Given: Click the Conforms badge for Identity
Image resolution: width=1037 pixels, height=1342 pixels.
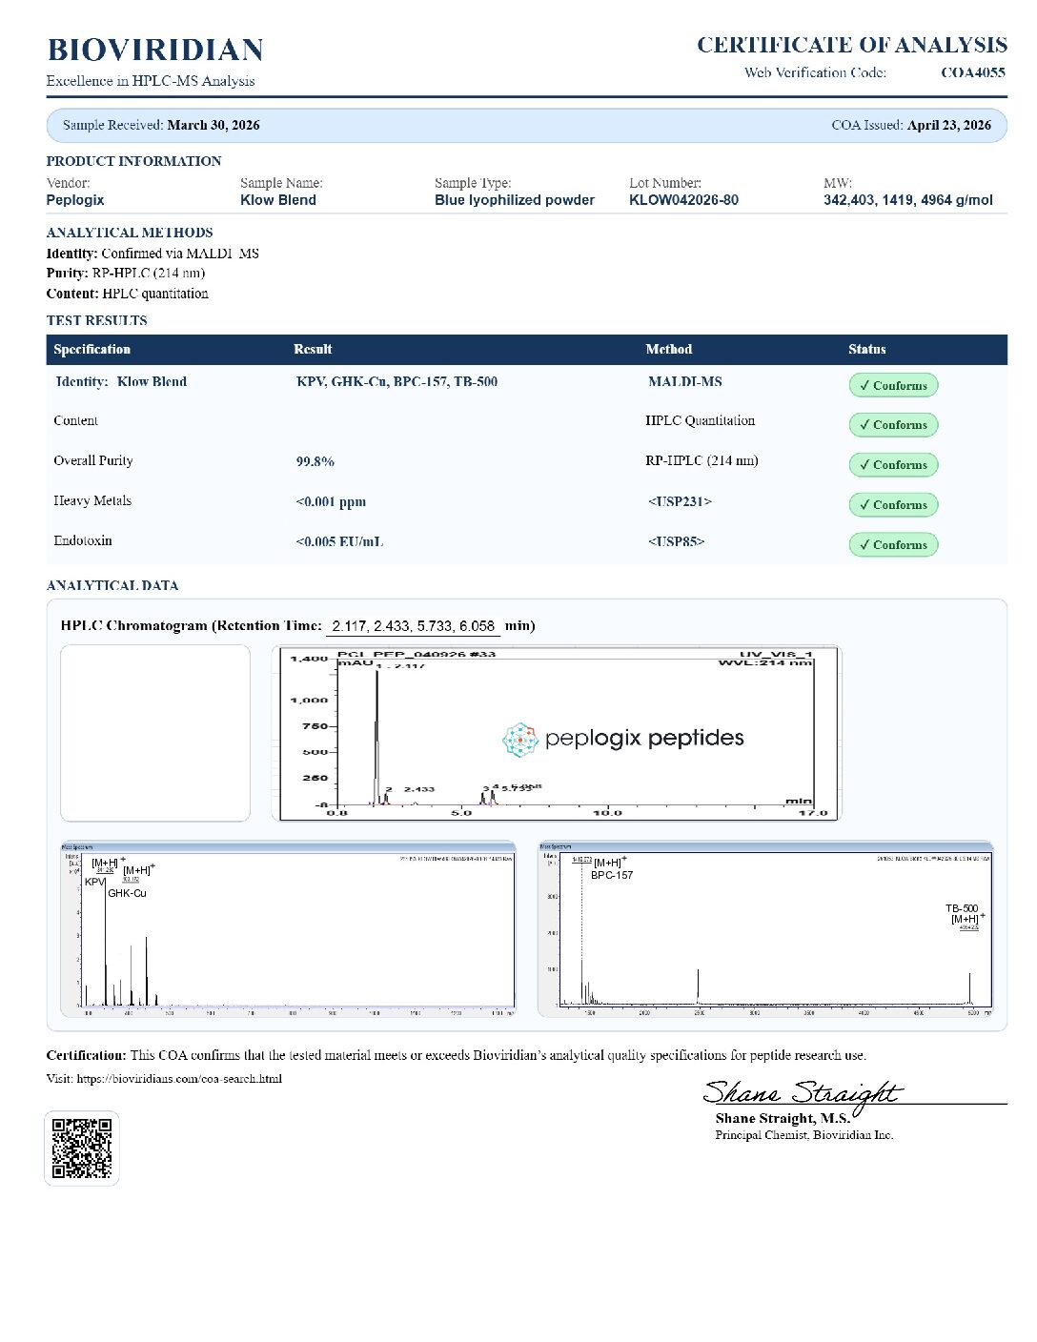Looking at the screenshot, I should click(893, 385).
